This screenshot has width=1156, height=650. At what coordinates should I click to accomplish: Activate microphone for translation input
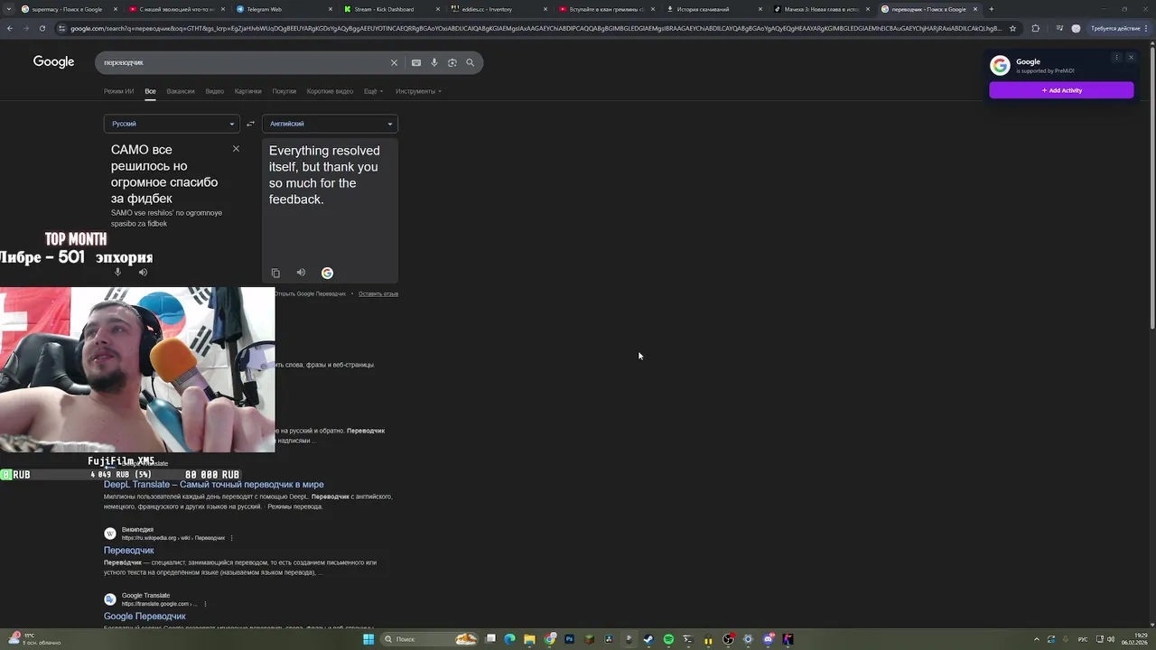click(117, 272)
